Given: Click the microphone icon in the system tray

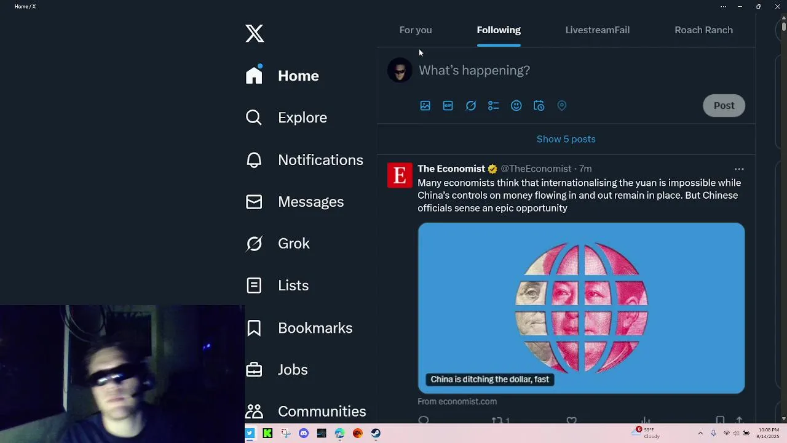Looking at the screenshot, I should click(x=714, y=433).
